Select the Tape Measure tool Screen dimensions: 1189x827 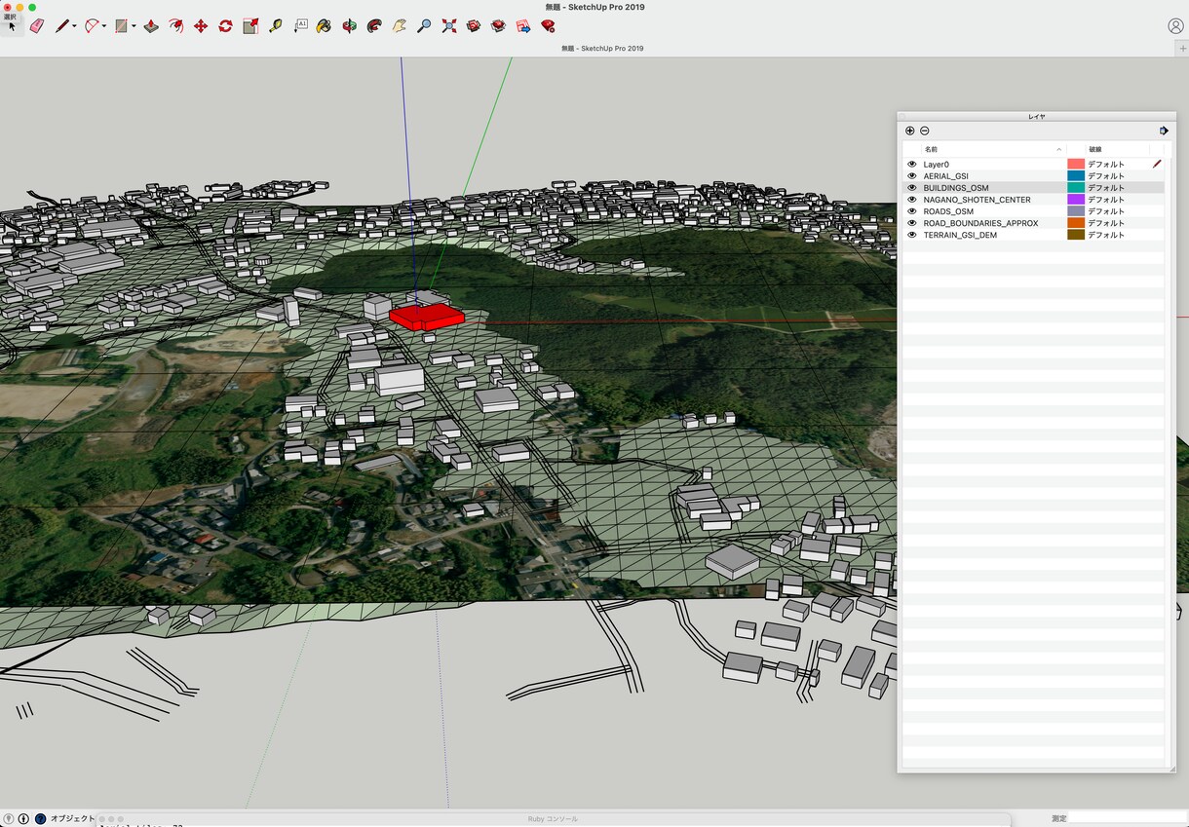tap(276, 26)
